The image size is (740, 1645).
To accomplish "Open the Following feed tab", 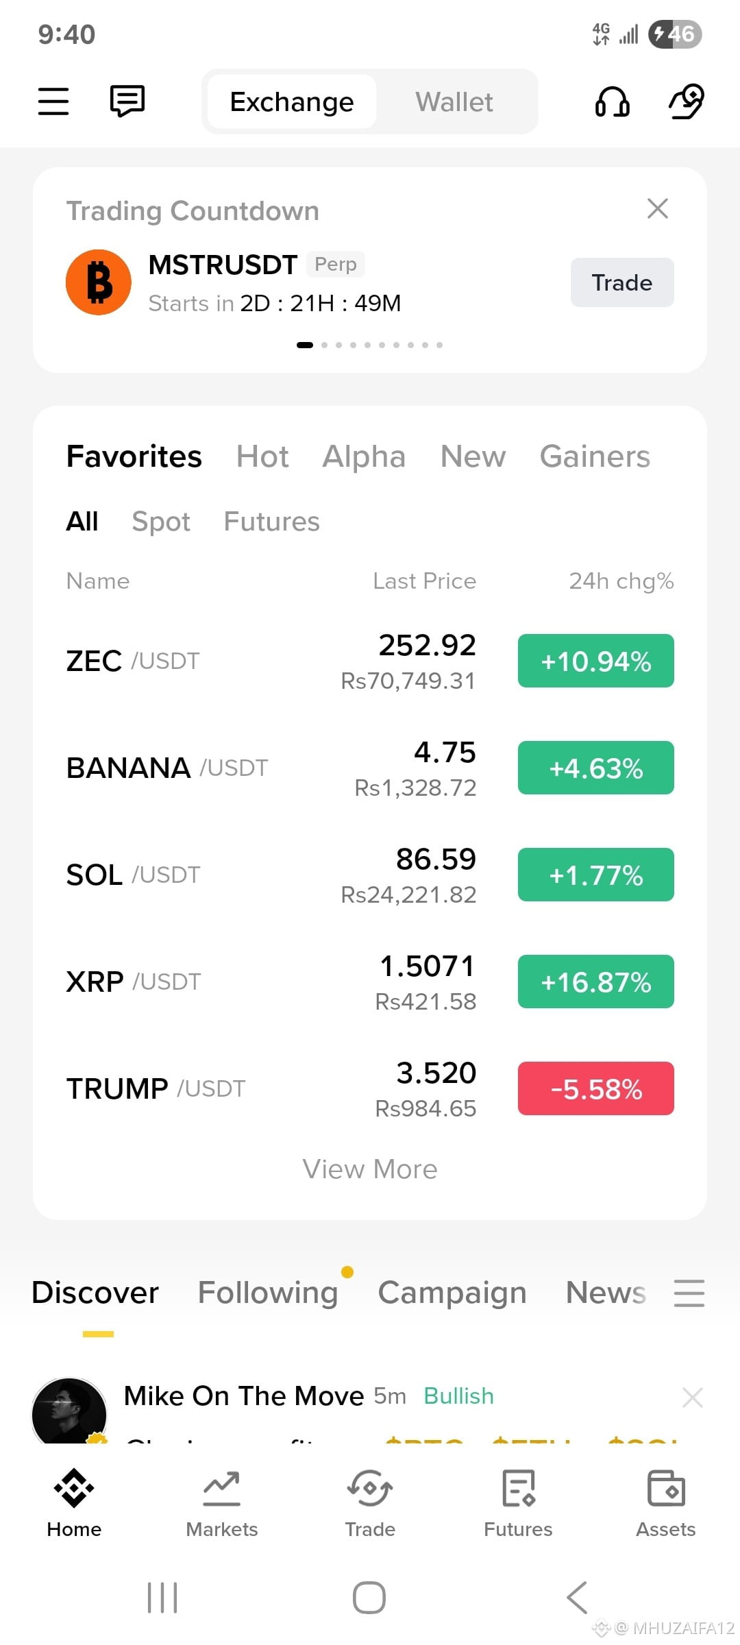I will [268, 1293].
